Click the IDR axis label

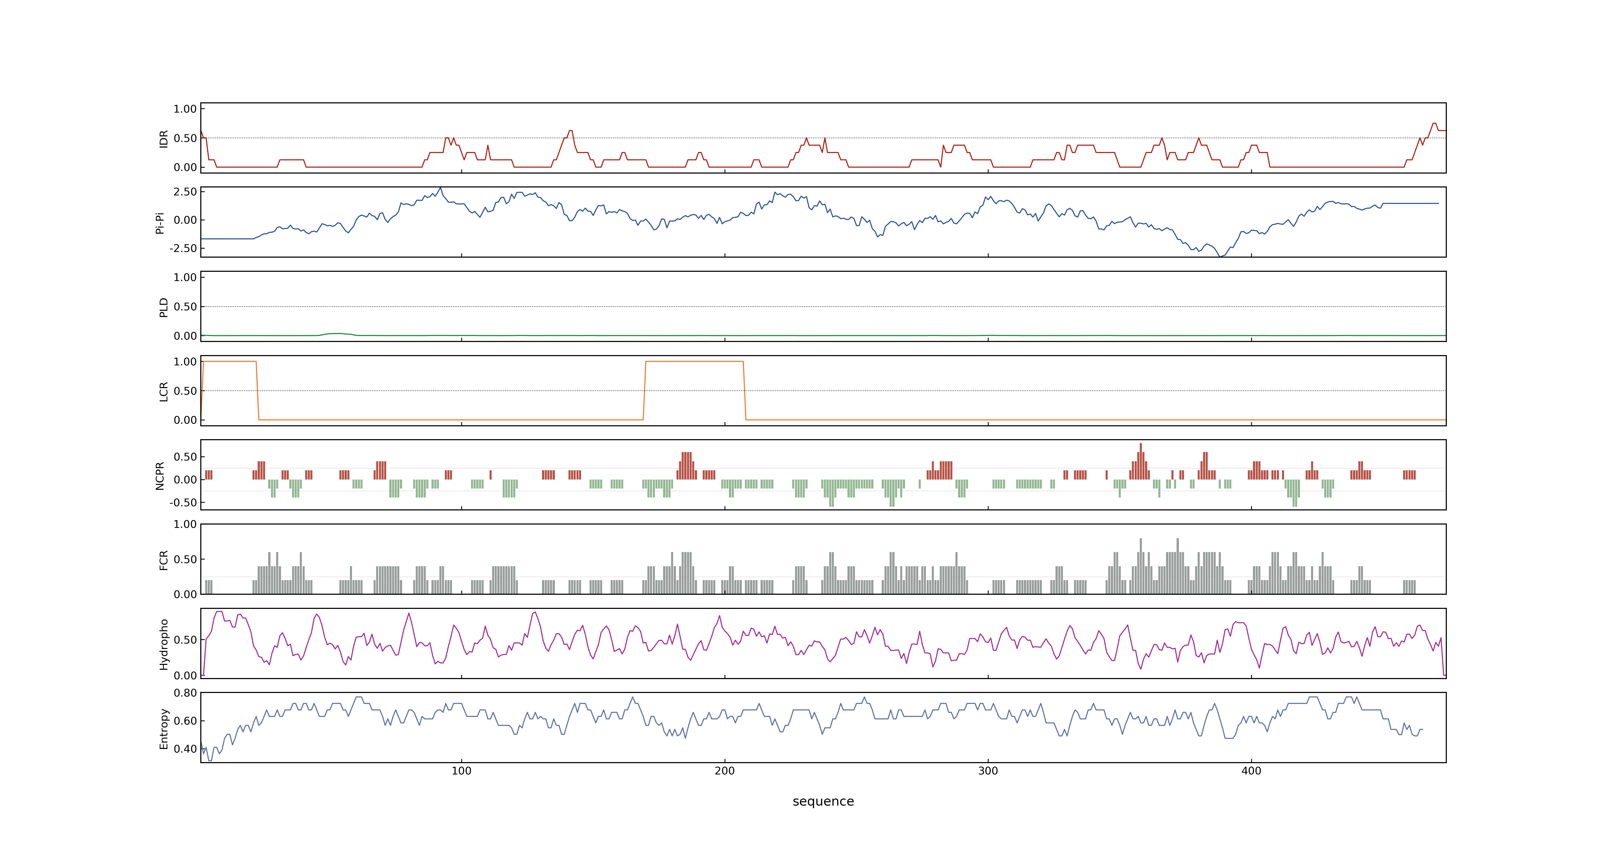click(x=164, y=139)
